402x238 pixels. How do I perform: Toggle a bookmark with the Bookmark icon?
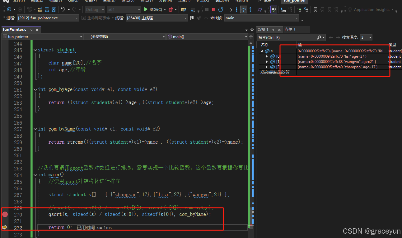[316, 10]
